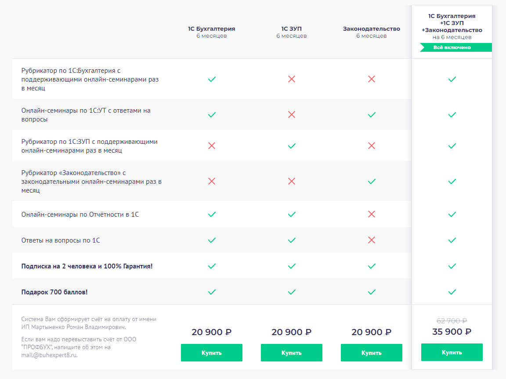Click checkmark for Ответы на вопросы in 1С ЗУП column
The image size is (506, 379).
(292, 240)
